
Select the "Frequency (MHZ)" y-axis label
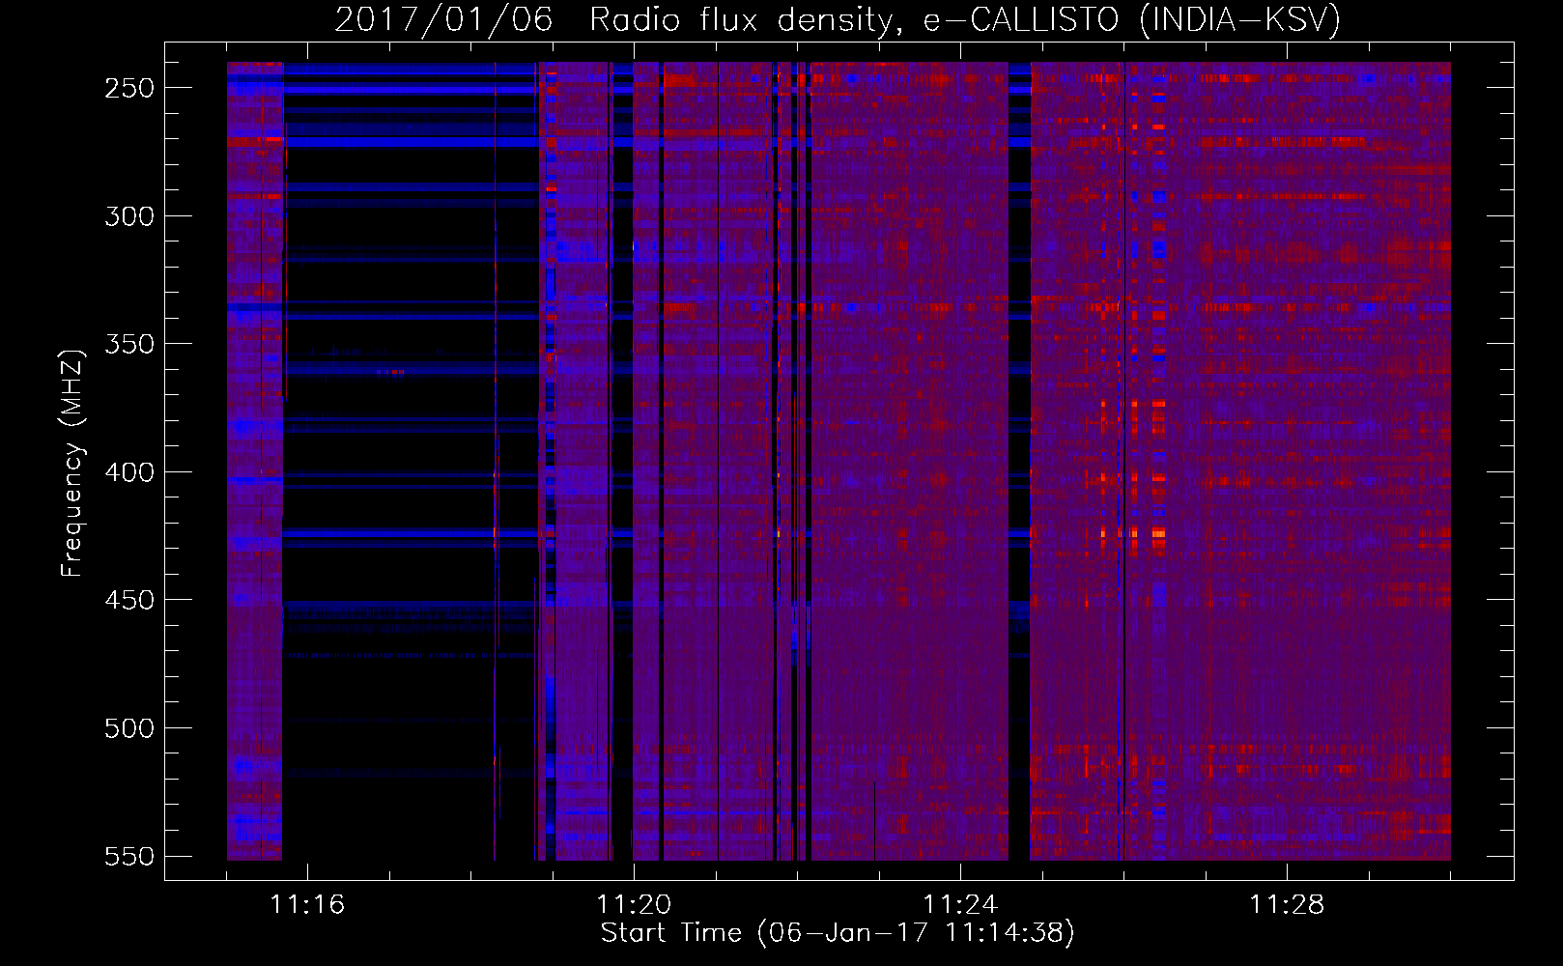tap(72, 463)
